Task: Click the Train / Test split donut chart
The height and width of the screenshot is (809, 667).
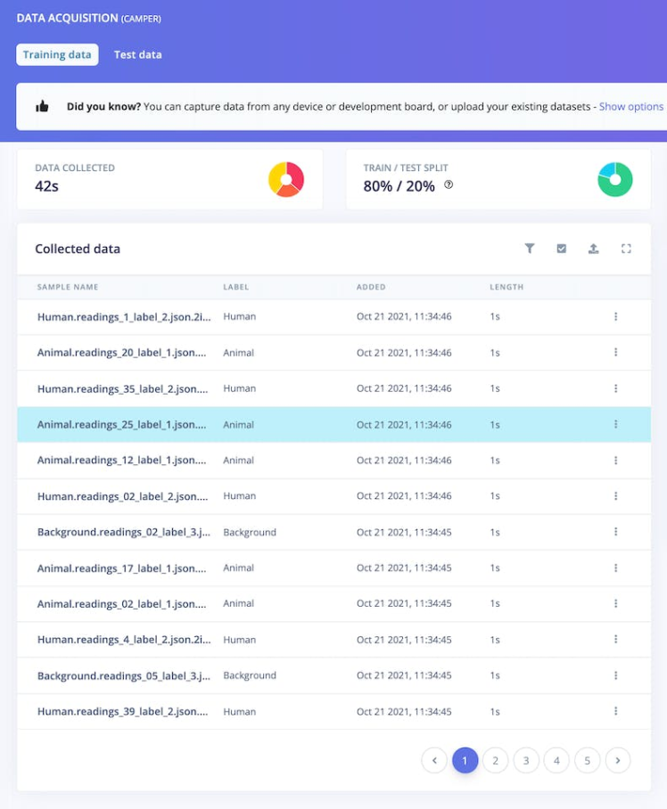Action: coord(615,180)
